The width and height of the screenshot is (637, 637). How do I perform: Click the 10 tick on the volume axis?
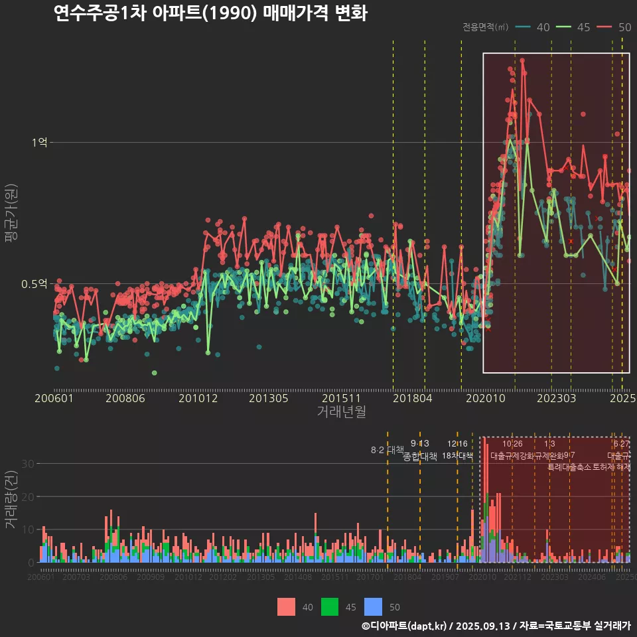[x=28, y=530]
